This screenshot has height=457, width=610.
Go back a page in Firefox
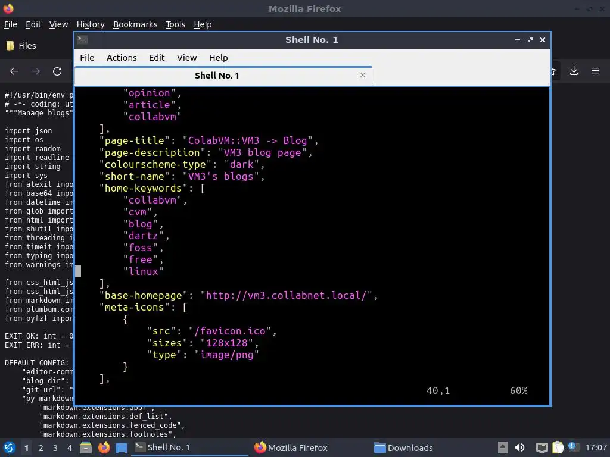[14, 71]
